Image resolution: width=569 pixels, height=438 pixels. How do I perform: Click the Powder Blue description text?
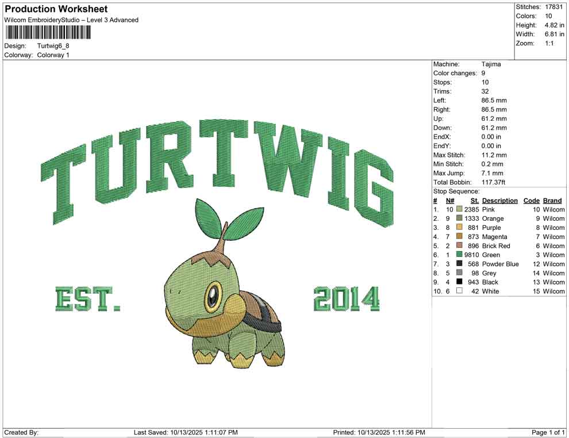[x=500, y=264]
